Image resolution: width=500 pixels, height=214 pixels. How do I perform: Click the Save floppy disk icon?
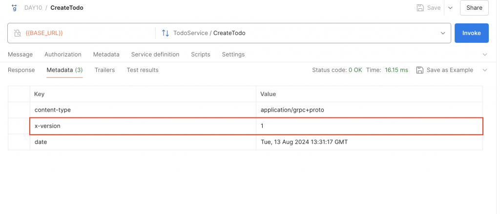[x=420, y=8]
